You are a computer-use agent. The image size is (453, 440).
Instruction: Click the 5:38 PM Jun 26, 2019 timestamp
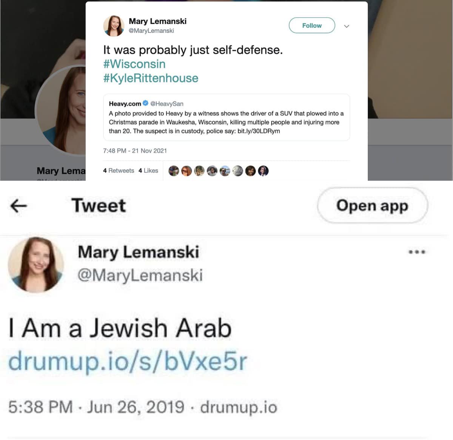coord(96,407)
